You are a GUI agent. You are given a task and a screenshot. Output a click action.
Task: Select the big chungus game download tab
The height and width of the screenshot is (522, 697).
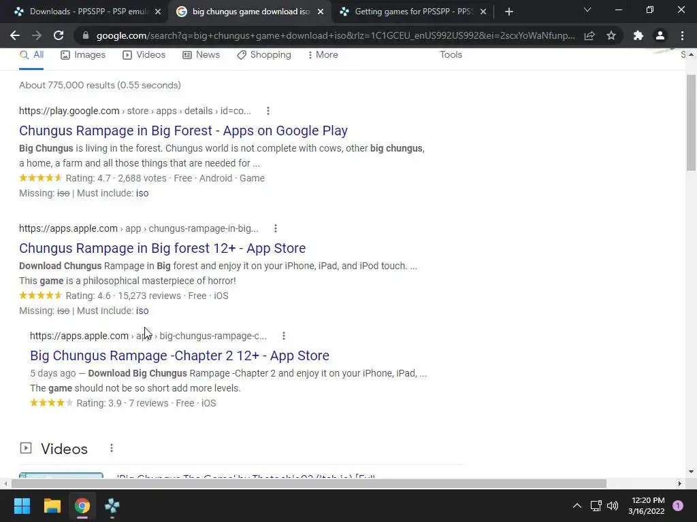[x=250, y=12]
